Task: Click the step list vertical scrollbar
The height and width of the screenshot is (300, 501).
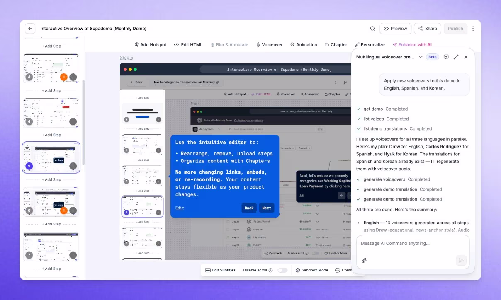Action: [83, 123]
